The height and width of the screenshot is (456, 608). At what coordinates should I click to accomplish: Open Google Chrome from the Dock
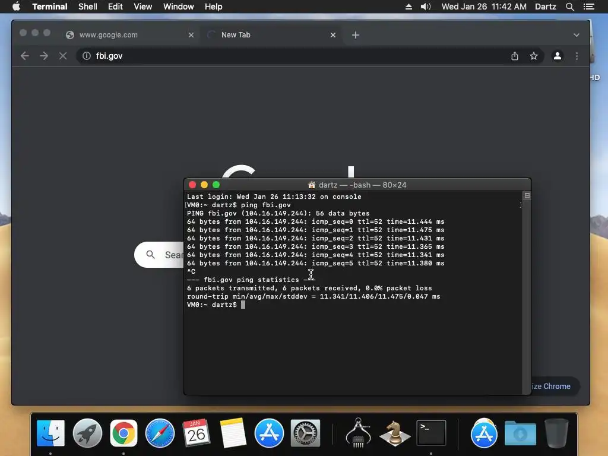[123, 433]
